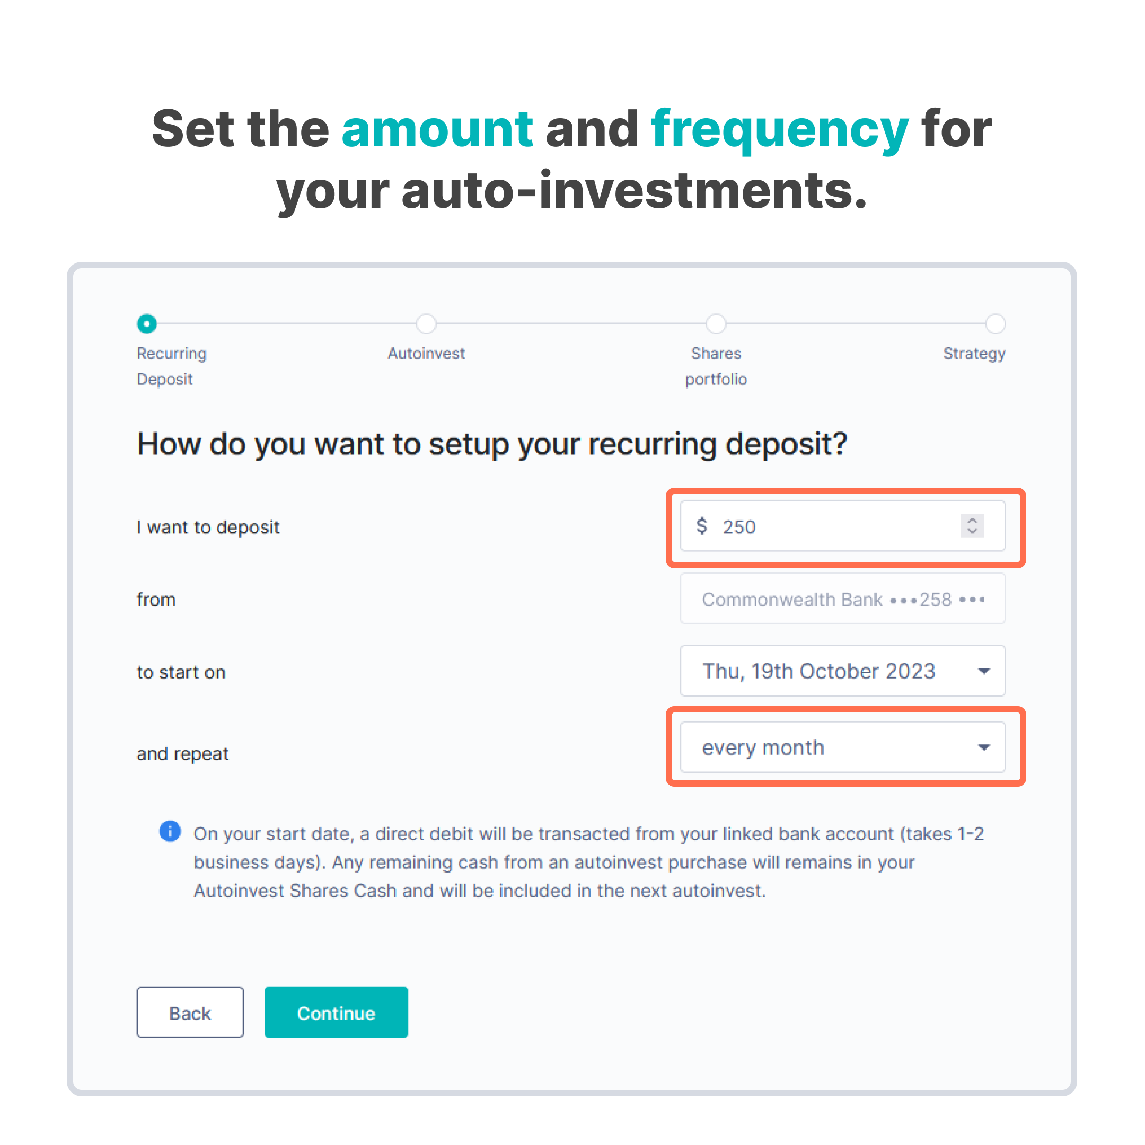Screen dimensions: 1145x1145
Task: Open the start date dropdown arrow
Action: coord(984,671)
